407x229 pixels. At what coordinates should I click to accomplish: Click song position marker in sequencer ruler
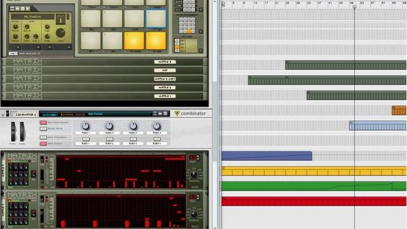pos(354,7)
